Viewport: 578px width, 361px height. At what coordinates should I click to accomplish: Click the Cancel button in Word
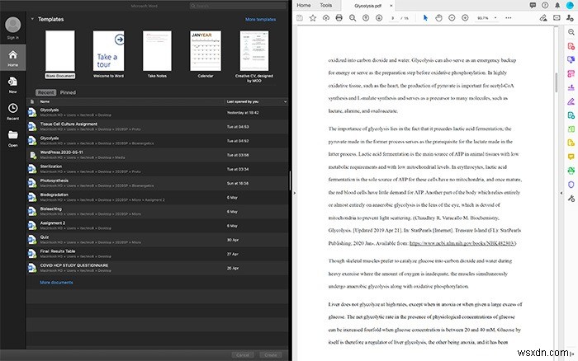[x=243, y=355]
